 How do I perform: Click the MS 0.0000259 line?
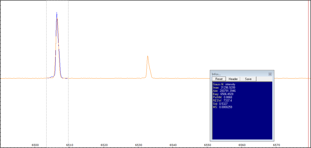coord(222,107)
